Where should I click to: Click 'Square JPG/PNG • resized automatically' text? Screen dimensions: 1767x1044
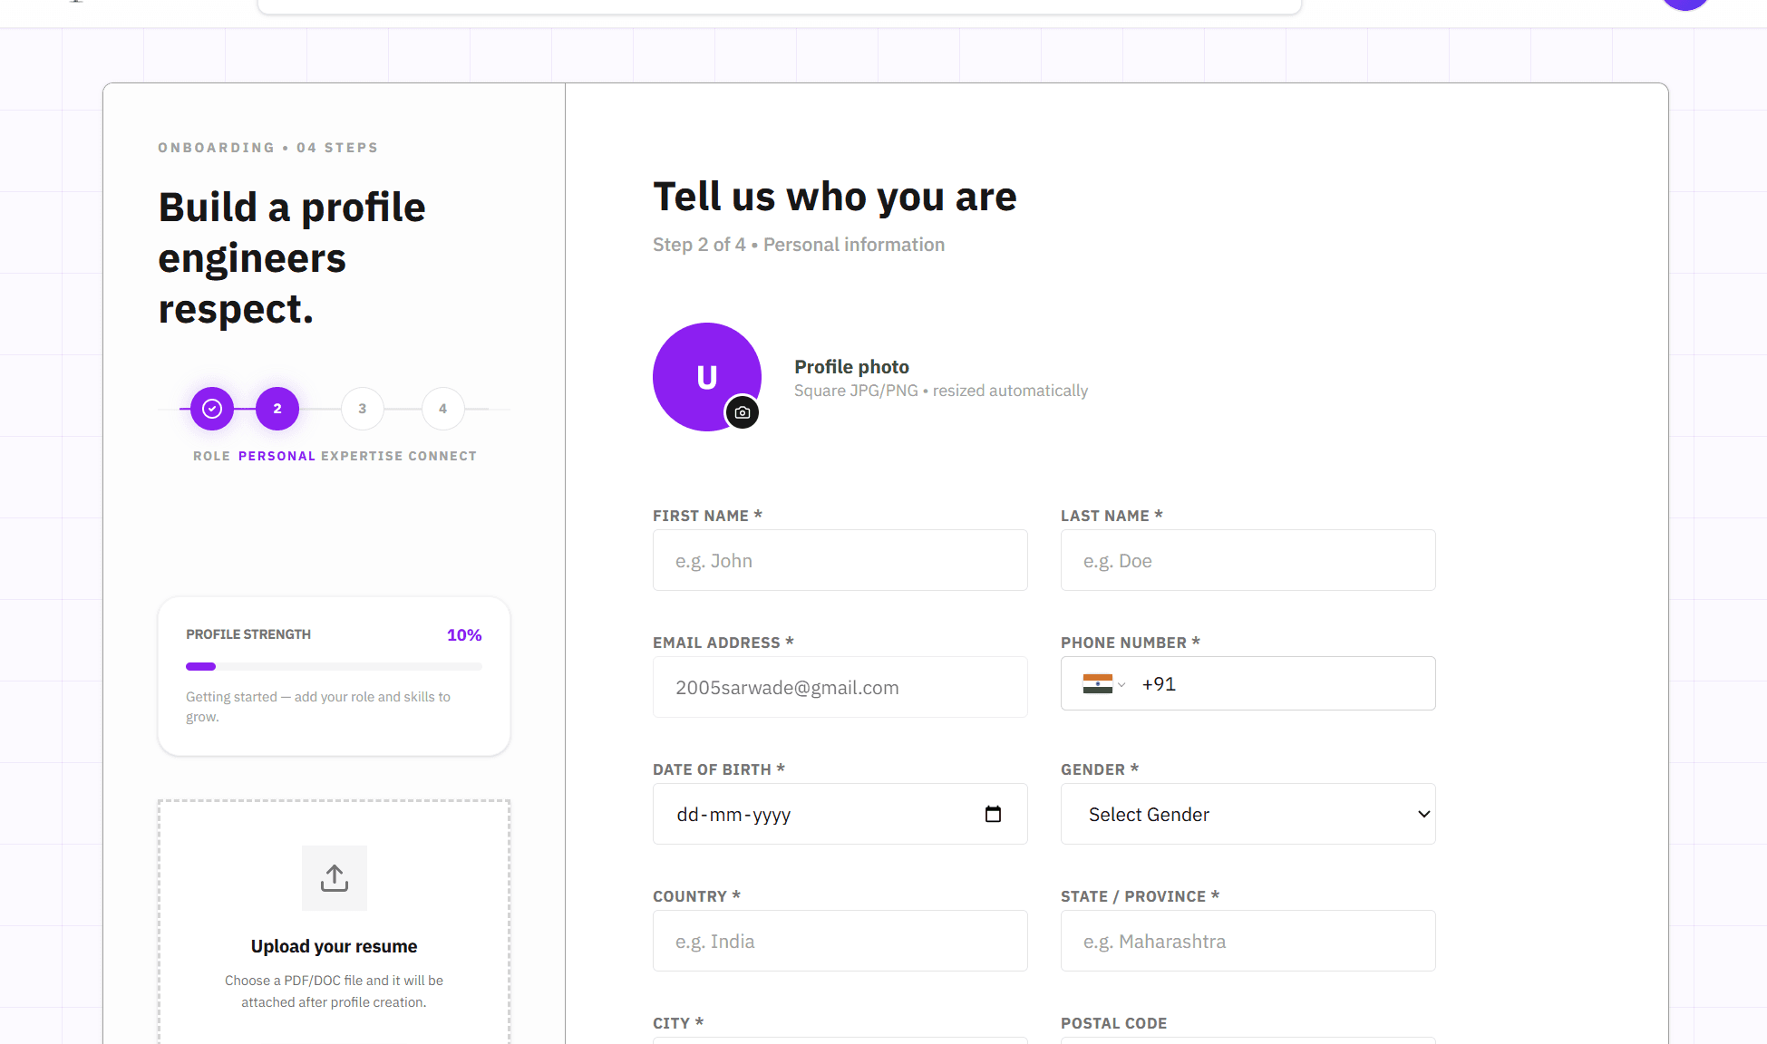click(x=941, y=391)
